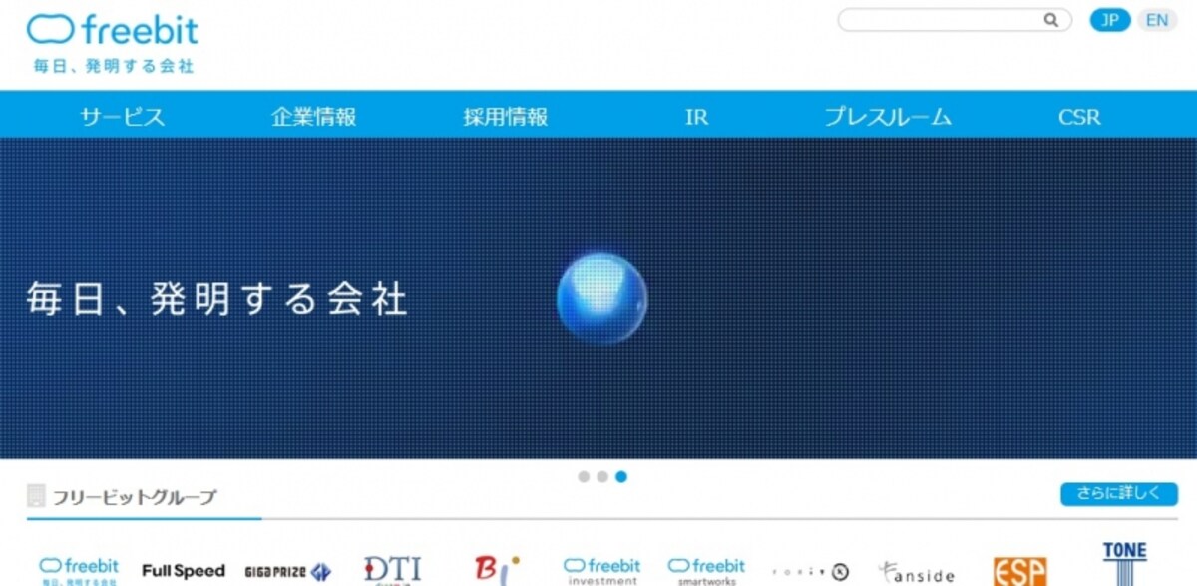
Task: Click the さらに詳しく button
Action: pos(1119,494)
